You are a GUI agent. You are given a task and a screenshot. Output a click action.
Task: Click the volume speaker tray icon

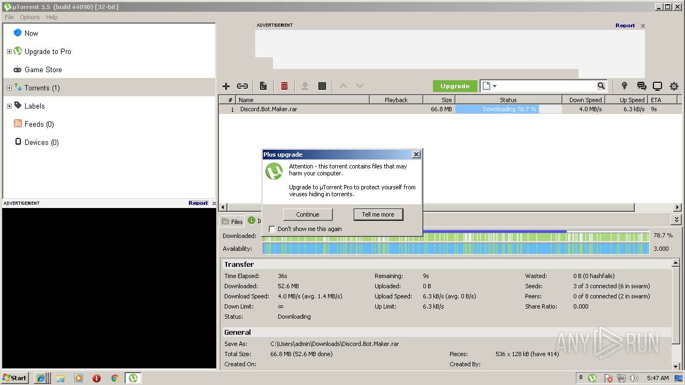tap(634, 378)
